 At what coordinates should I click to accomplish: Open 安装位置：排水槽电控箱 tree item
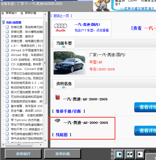(27, 32)
